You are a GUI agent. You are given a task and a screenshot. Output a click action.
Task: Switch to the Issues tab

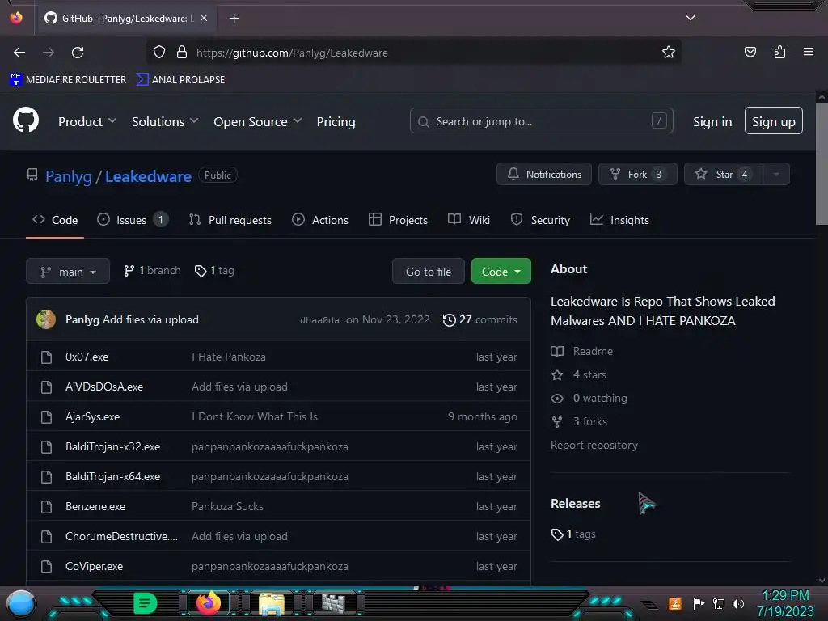[133, 220]
